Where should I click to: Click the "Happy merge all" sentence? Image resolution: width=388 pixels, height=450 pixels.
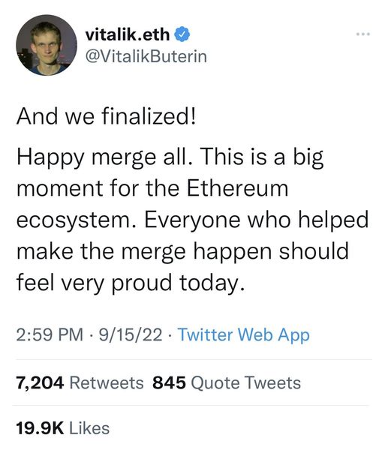104,158
